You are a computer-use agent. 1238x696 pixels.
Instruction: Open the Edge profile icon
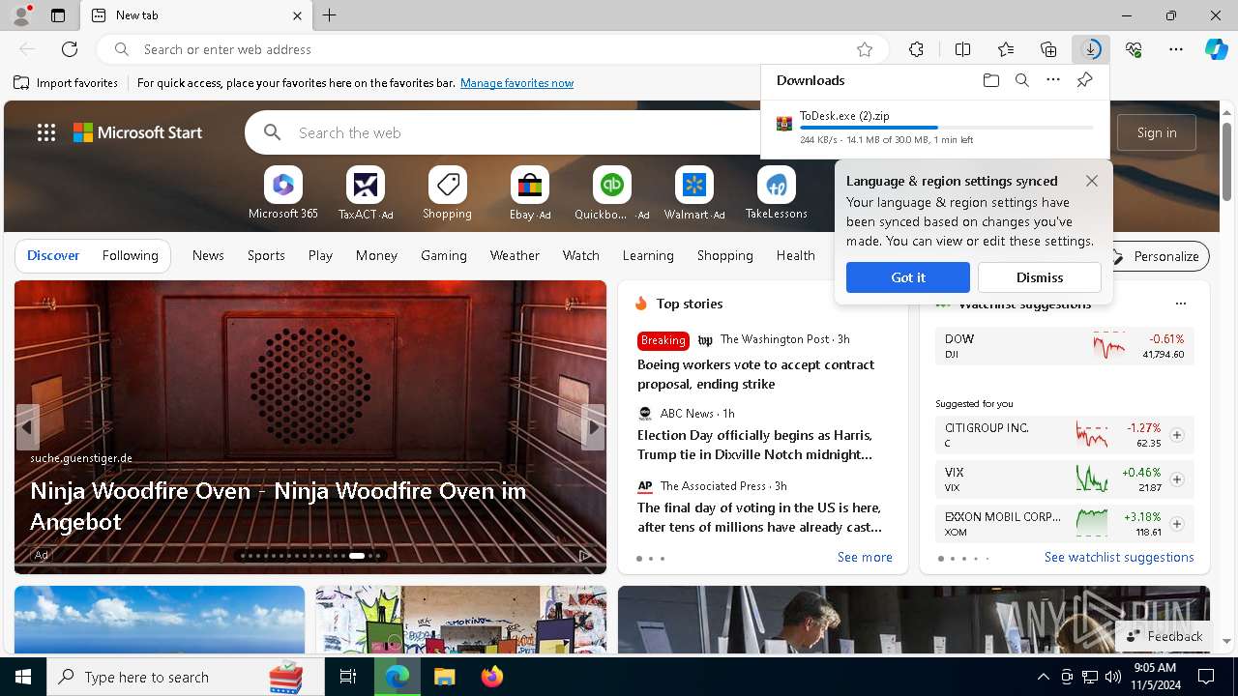tap(21, 14)
